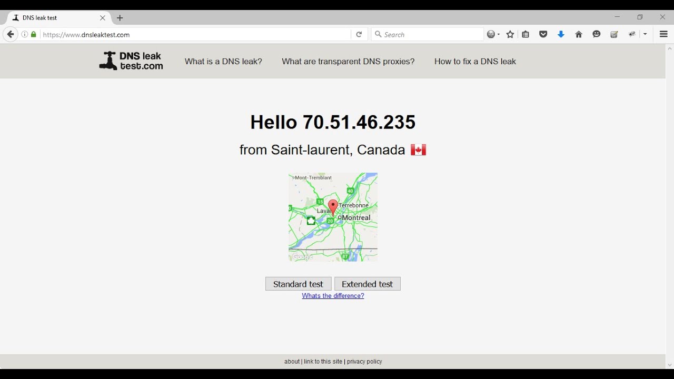Open 'link to this site' footer link
This screenshot has height=379, width=674.
323,362
